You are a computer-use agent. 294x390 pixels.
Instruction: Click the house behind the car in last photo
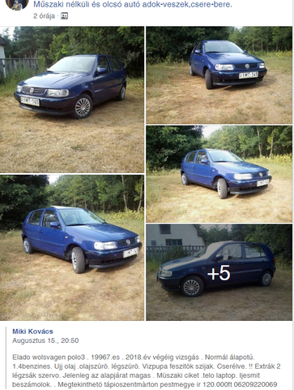[176, 236]
